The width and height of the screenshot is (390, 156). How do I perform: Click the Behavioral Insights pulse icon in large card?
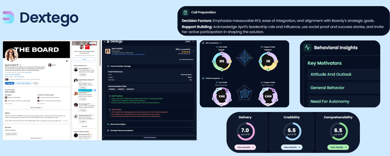click(307, 47)
